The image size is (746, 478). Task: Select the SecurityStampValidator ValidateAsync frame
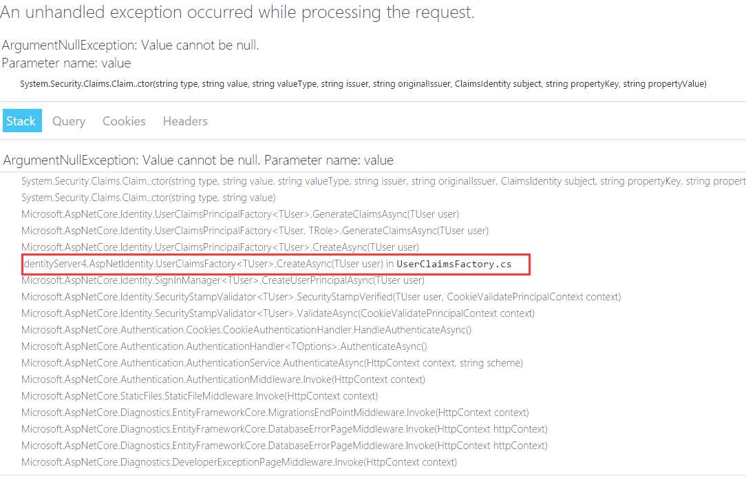point(277,313)
